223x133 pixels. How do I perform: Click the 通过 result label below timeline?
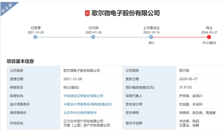(151, 43)
